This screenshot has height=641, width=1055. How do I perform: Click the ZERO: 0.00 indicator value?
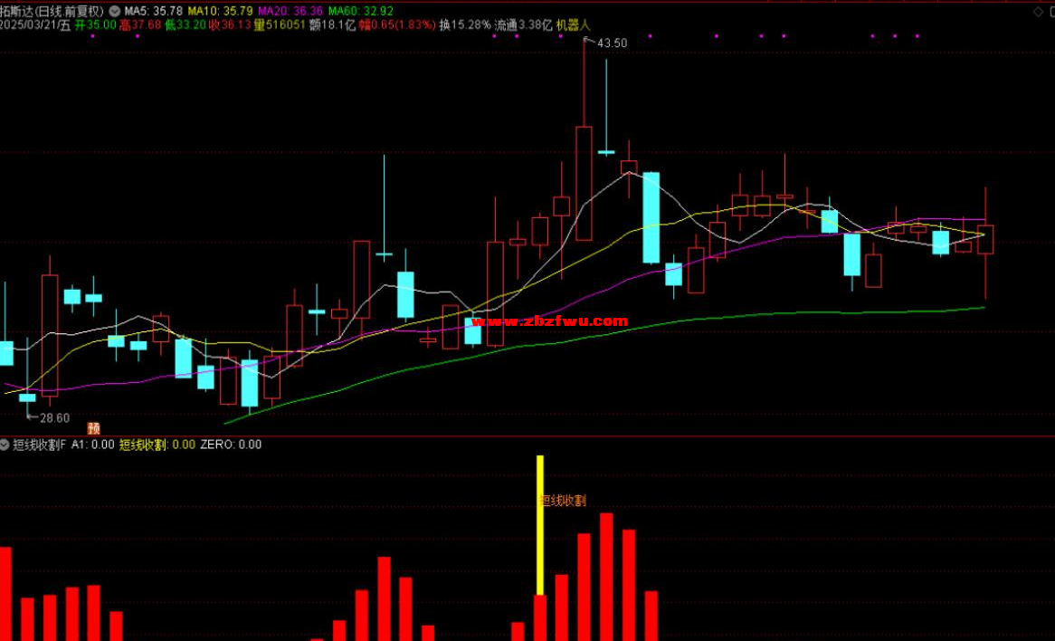coord(231,445)
